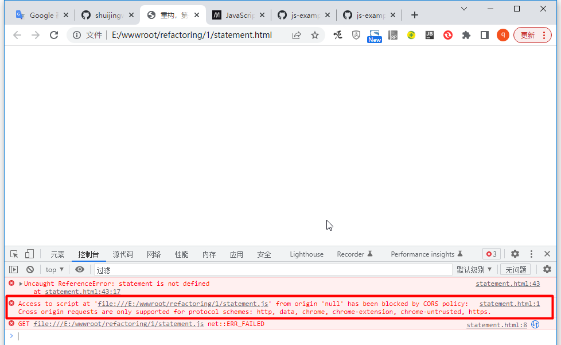
Task: Close the DevTools panel
Action: (x=547, y=254)
